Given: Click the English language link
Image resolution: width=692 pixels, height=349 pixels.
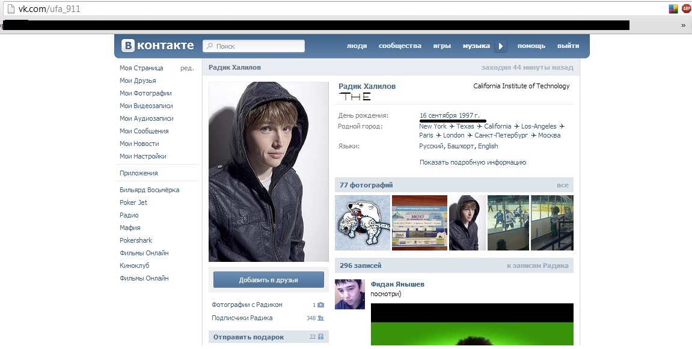Looking at the screenshot, I should 488,146.
